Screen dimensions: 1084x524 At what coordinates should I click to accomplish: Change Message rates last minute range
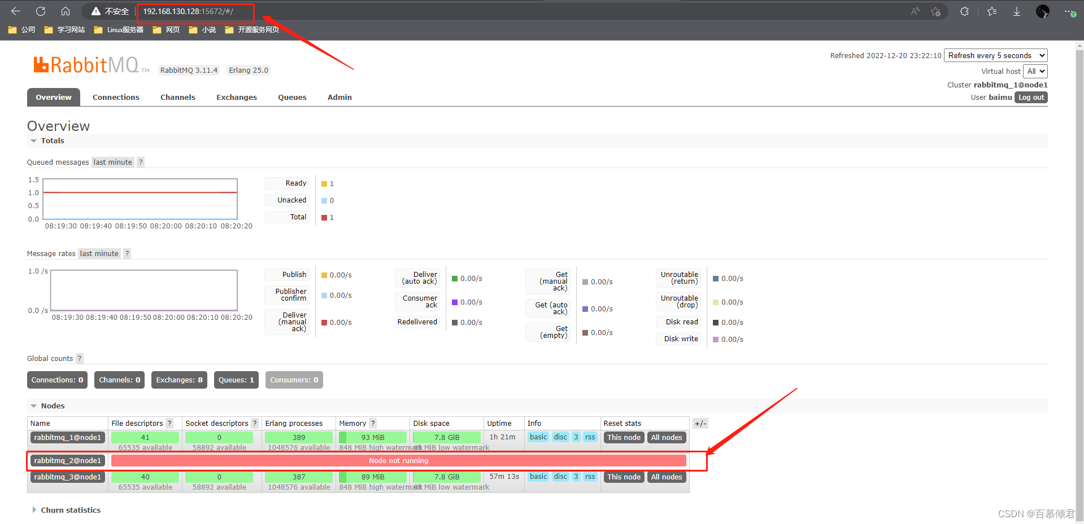pyautogui.click(x=99, y=253)
